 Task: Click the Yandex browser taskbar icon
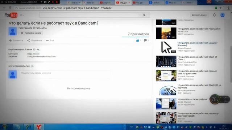coord(39,127)
